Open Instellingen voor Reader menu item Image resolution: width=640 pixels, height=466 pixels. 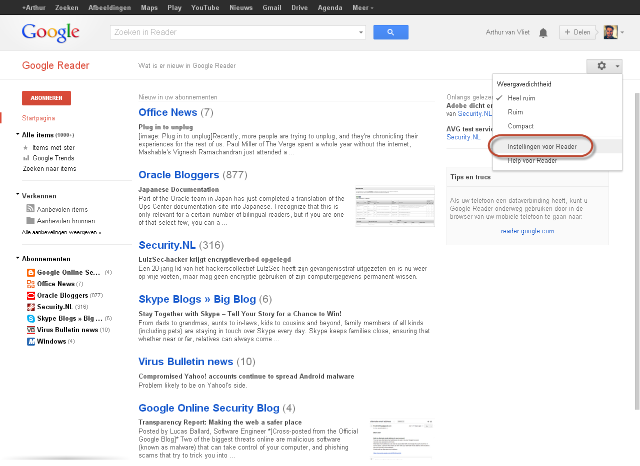coord(542,147)
